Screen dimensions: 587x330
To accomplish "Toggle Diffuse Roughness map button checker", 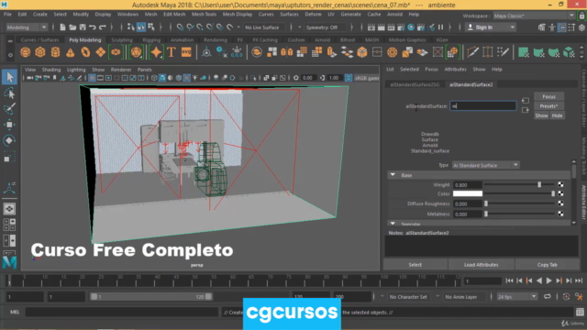I will [560, 203].
